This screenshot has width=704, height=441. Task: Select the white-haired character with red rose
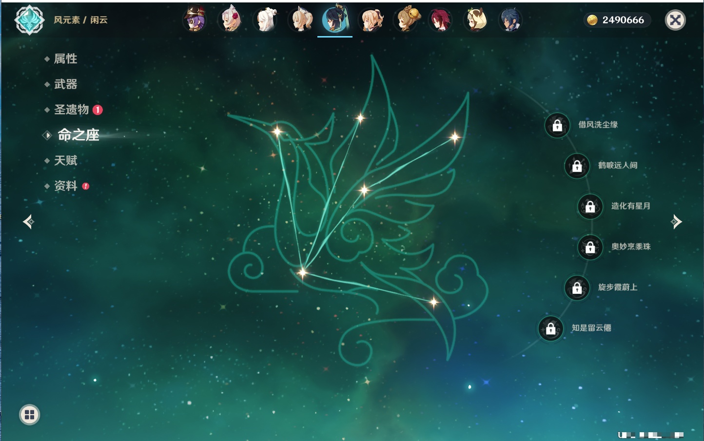tap(230, 20)
